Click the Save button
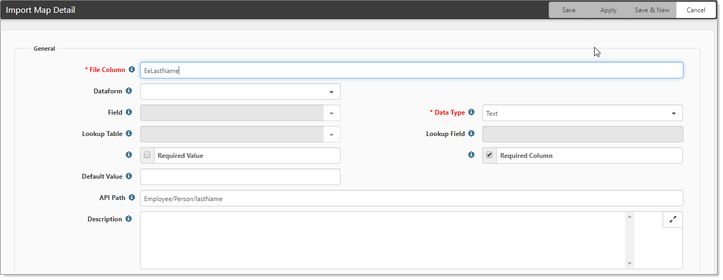The height and width of the screenshot is (280, 723). [x=569, y=10]
